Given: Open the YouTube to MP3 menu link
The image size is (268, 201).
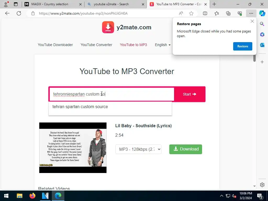Looking at the screenshot, I should [x=133, y=45].
